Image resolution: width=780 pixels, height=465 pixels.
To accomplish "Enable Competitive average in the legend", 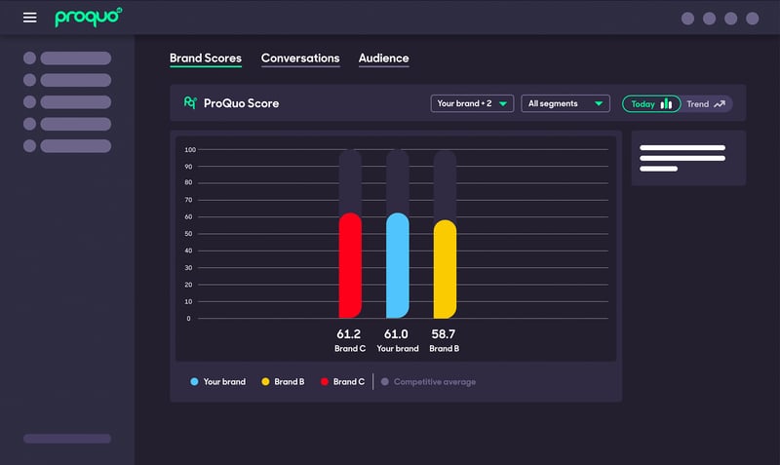I will pos(428,381).
